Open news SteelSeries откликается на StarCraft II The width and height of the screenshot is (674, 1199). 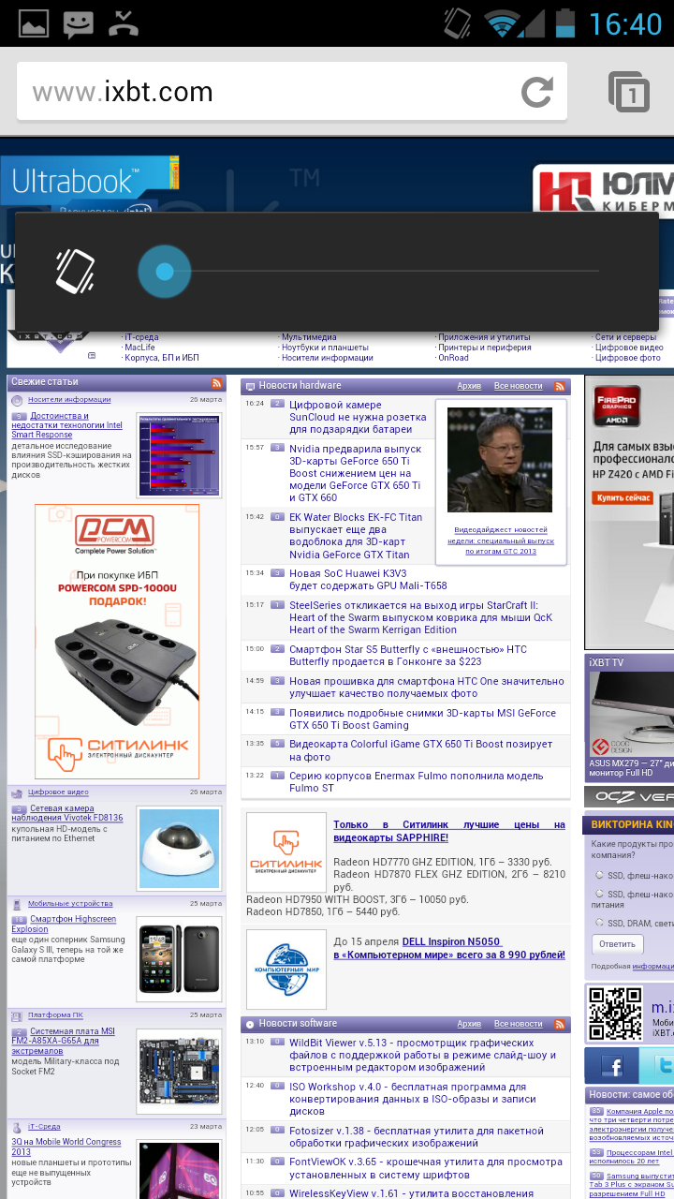[x=421, y=617]
